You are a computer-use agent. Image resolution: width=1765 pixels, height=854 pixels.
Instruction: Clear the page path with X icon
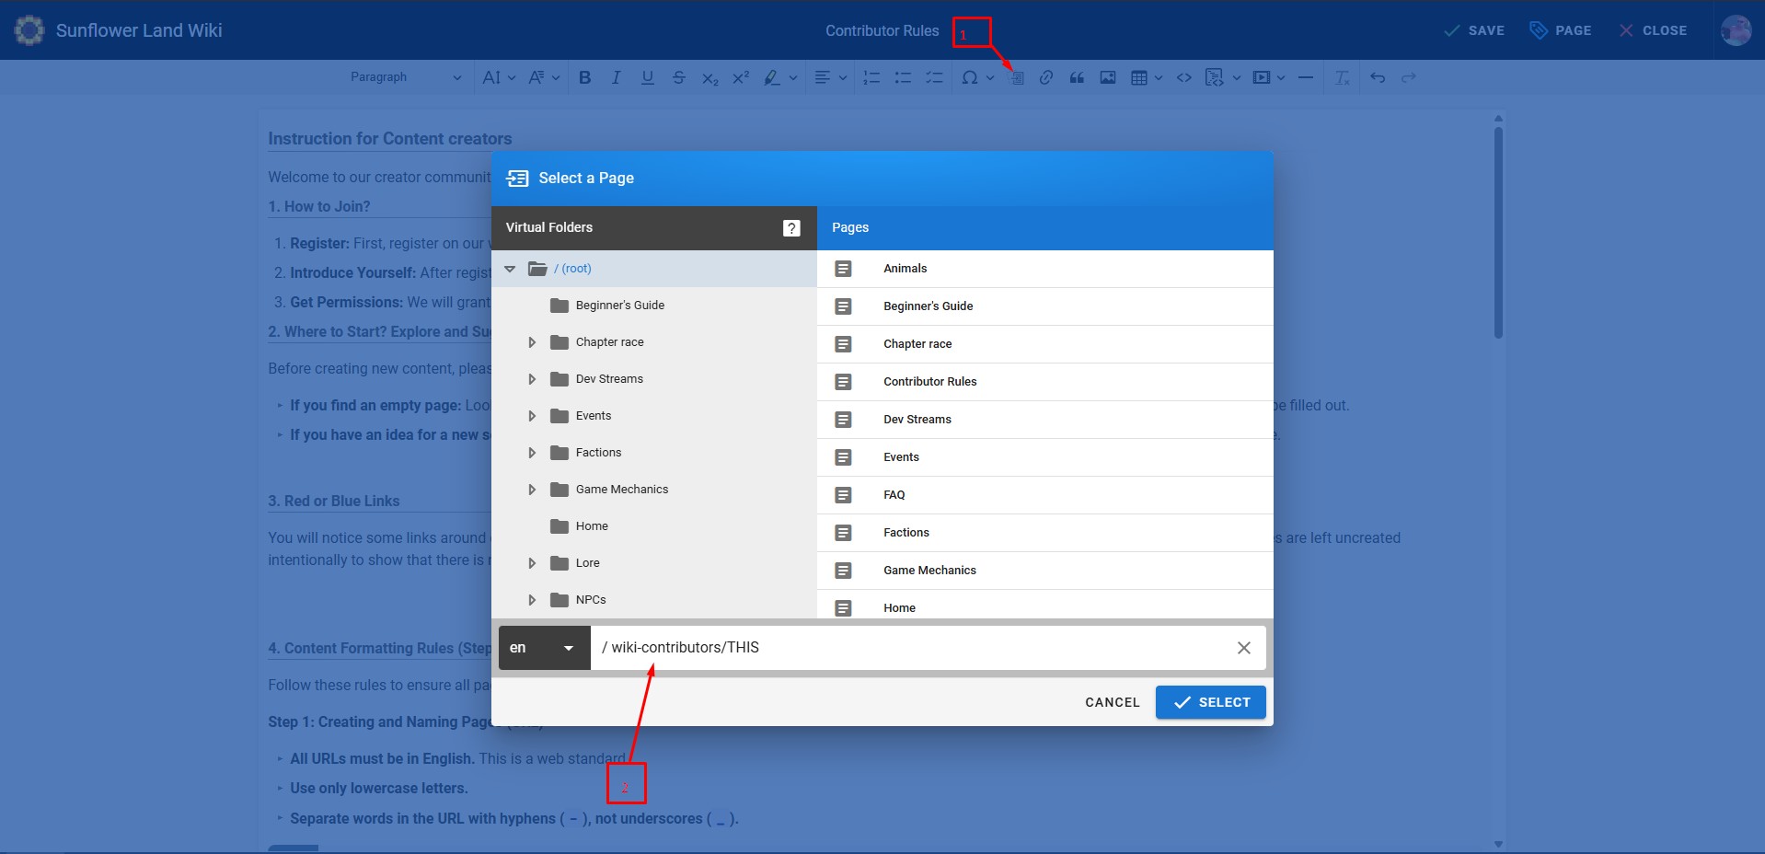click(1243, 648)
